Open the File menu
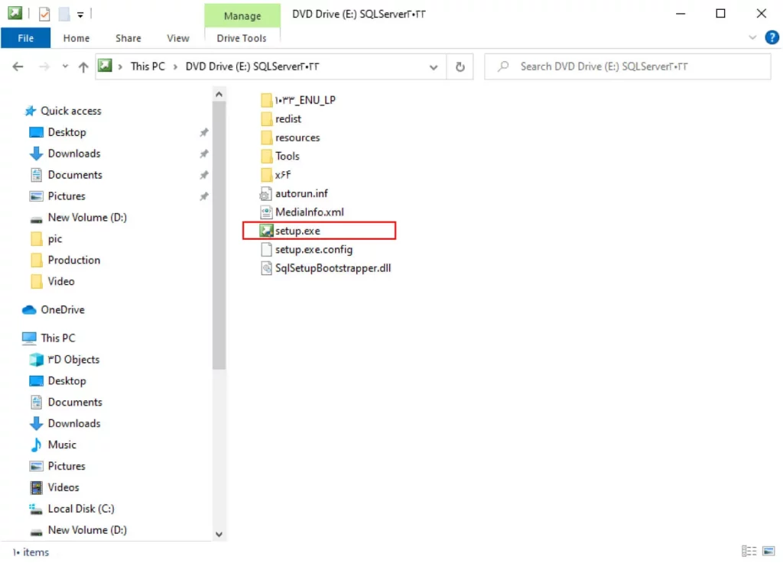The width and height of the screenshot is (783, 563). 25,37
